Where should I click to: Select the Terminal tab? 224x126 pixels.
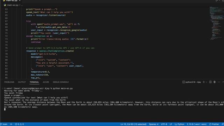click(34, 82)
